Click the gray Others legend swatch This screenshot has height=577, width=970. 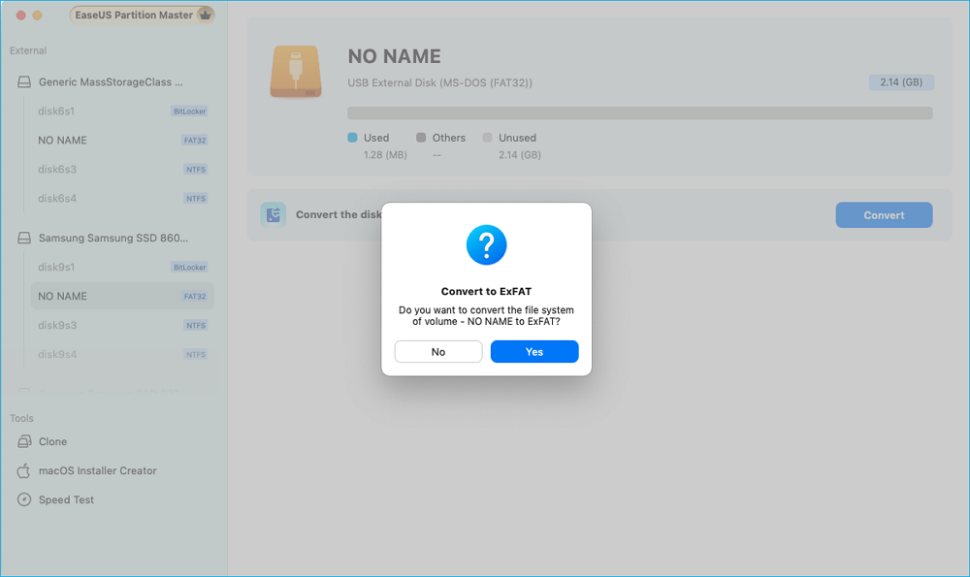[421, 138]
